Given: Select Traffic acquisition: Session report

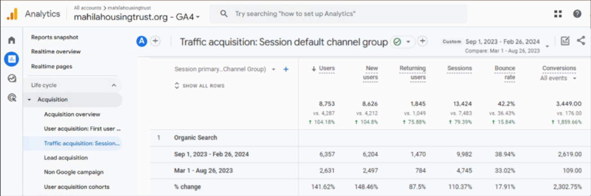Looking at the screenshot, I should coord(82,143).
